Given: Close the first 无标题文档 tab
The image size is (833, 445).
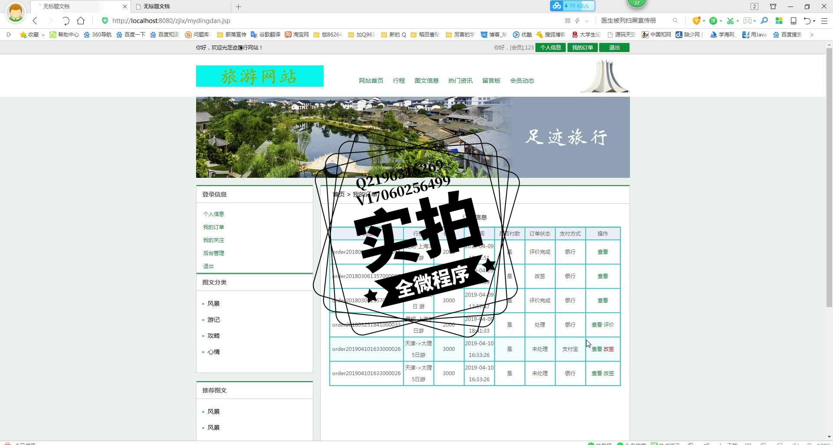Looking at the screenshot, I should (x=125, y=7).
